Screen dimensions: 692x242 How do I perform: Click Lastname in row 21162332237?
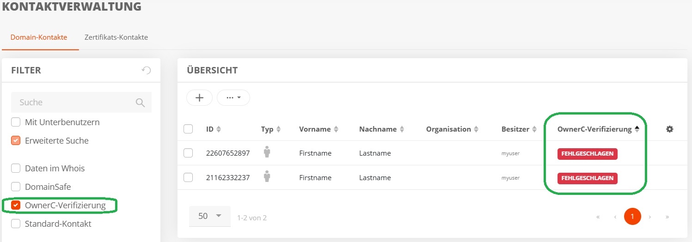coord(375,178)
